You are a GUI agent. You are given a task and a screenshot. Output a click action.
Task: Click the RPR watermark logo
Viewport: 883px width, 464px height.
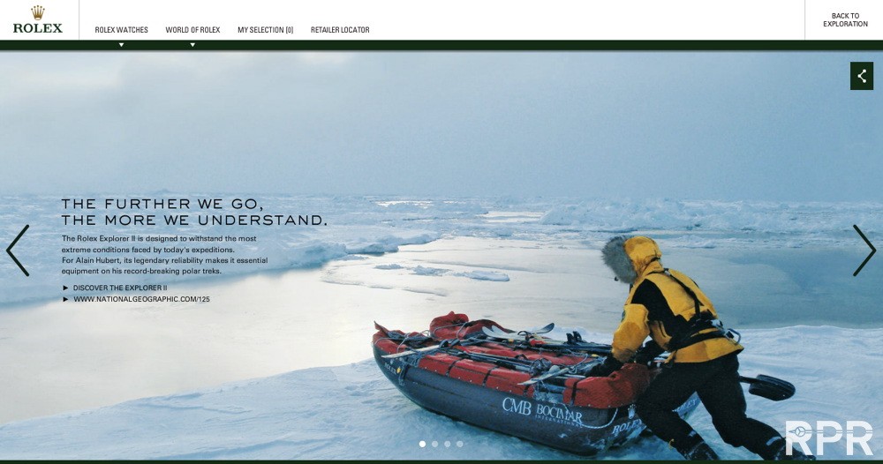[829, 438]
